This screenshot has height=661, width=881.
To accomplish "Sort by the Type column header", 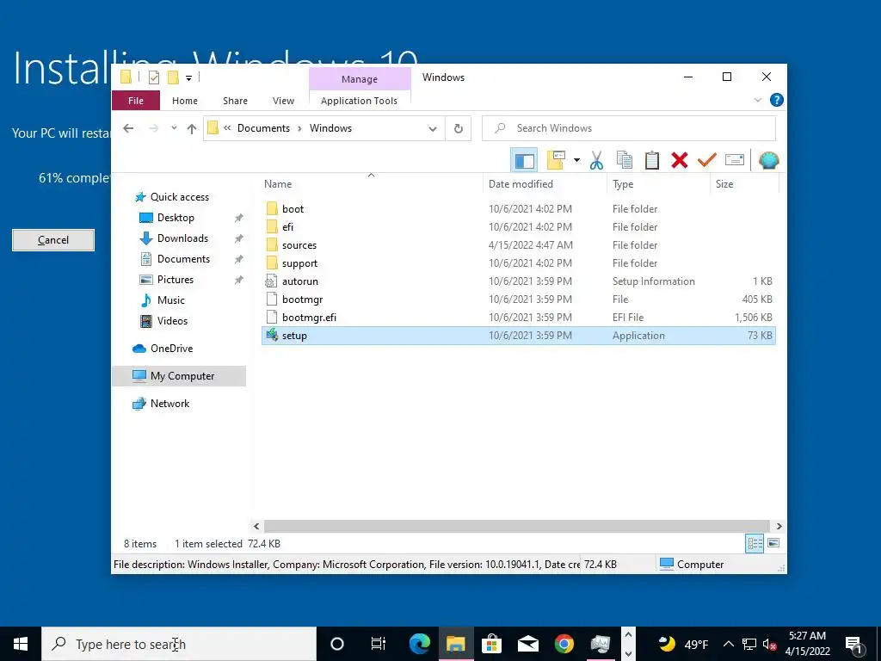I will click(x=658, y=184).
